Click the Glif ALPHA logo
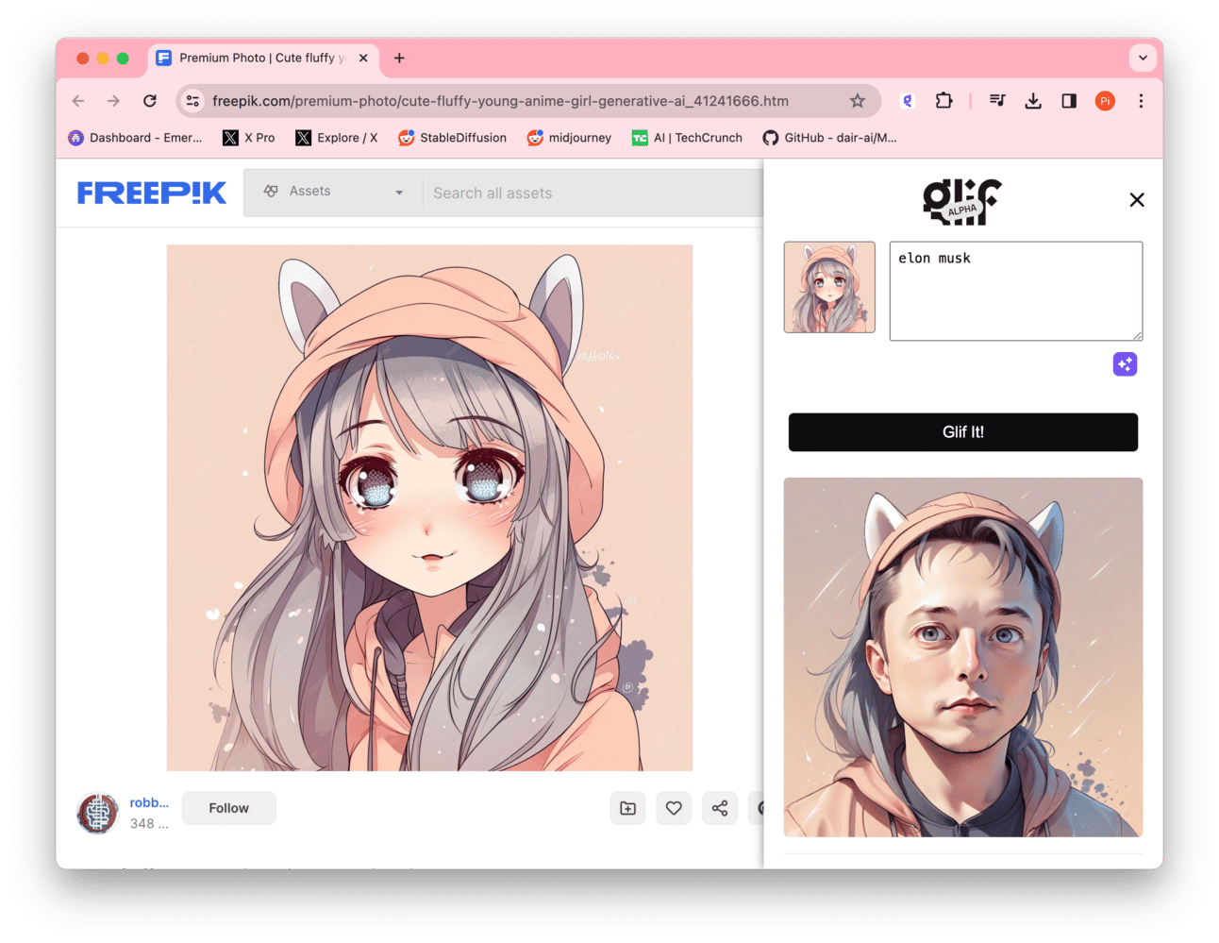The height and width of the screenshot is (943, 1219). tap(961, 201)
